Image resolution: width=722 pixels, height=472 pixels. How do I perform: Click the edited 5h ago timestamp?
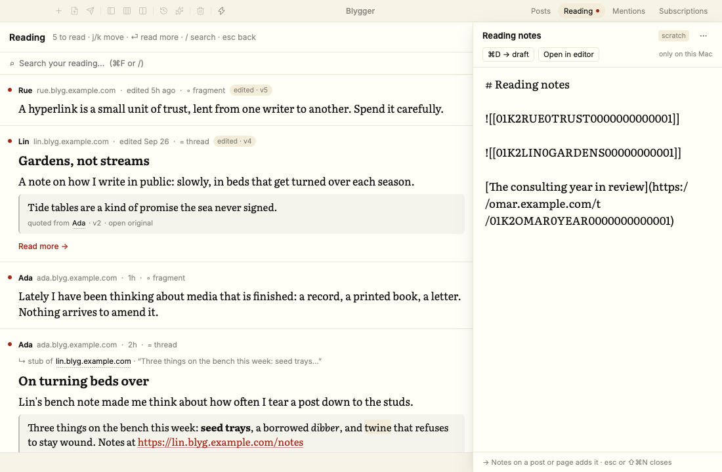coord(151,90)
